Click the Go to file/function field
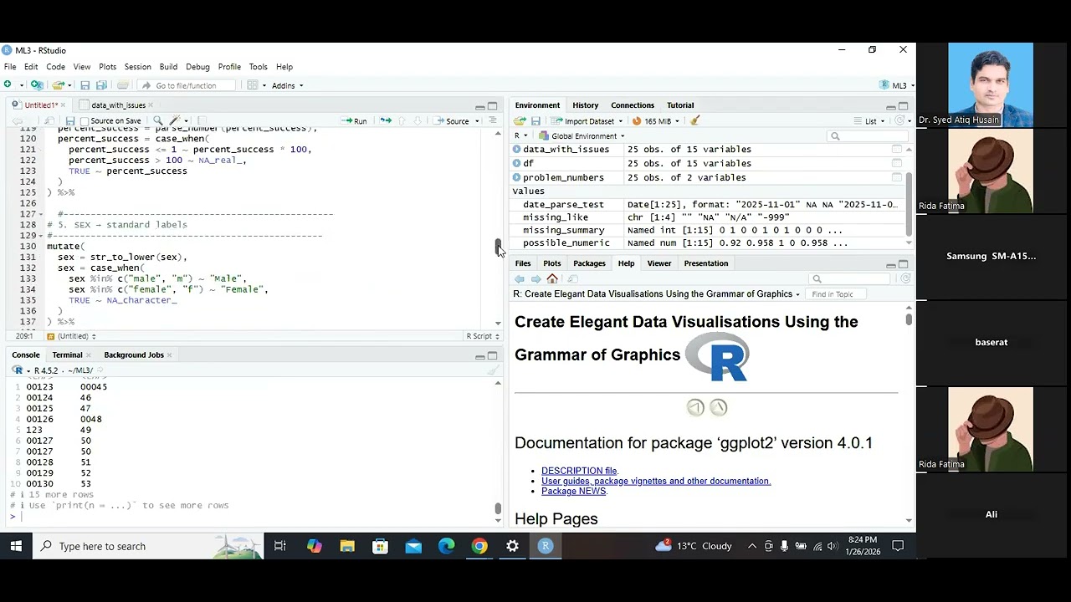The height and width of the screenshot is (602, 1071). tap(185, 85)
